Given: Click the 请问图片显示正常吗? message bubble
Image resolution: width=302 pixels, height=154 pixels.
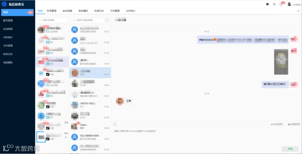Looking at the screenshot, I should click(275, 84).
